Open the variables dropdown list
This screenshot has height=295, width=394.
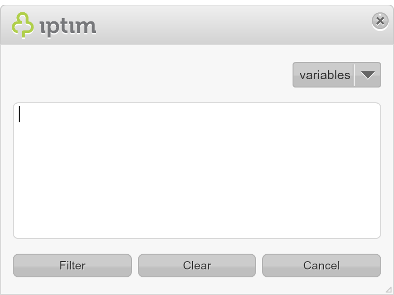pos(337,75)
